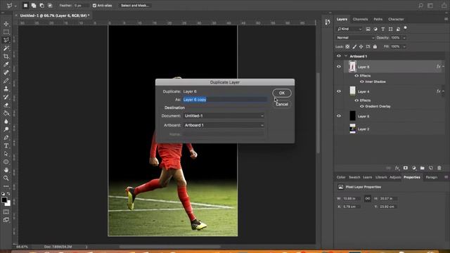This screenshot has width=450, height=253.
Task: Switch to the Paths tab
Action: [x=378, y=19]
